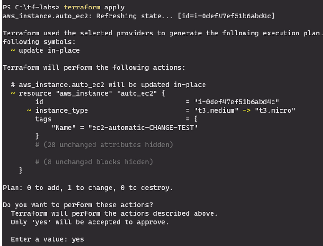Click the 'tags' attribute name
The image size is (323, 246).
43,119
